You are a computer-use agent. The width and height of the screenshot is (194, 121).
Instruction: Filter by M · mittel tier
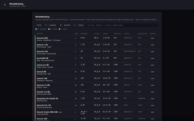(x=65, y=25)
